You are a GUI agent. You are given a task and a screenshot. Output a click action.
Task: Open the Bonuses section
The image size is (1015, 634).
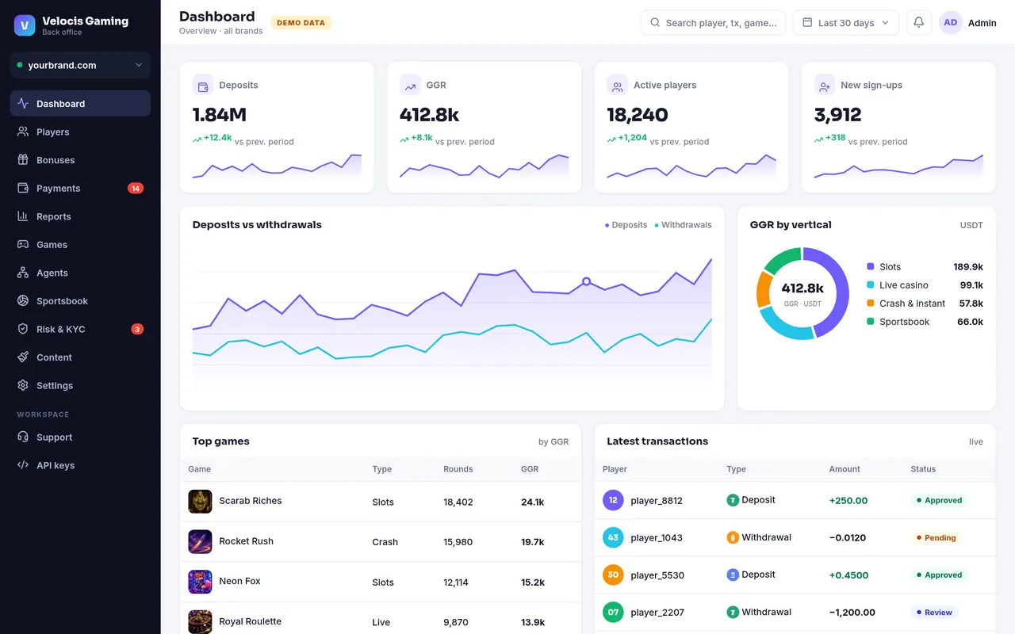coord(80,160)
